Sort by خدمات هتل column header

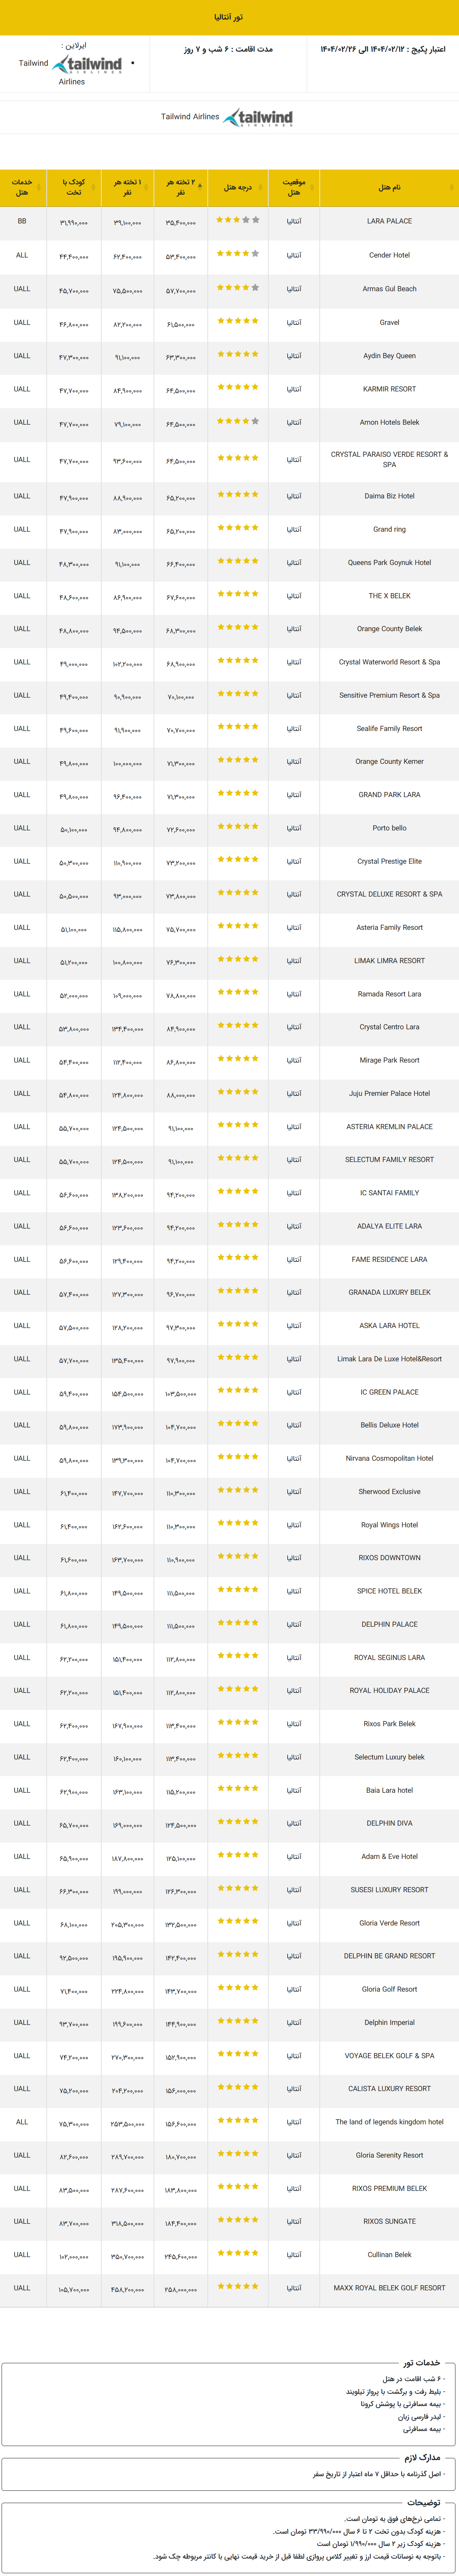pos(22,187)
